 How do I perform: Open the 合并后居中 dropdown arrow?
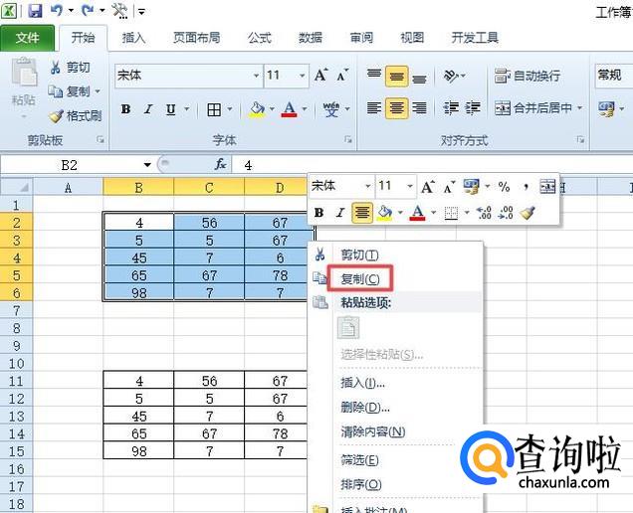[x=579, y=107]
